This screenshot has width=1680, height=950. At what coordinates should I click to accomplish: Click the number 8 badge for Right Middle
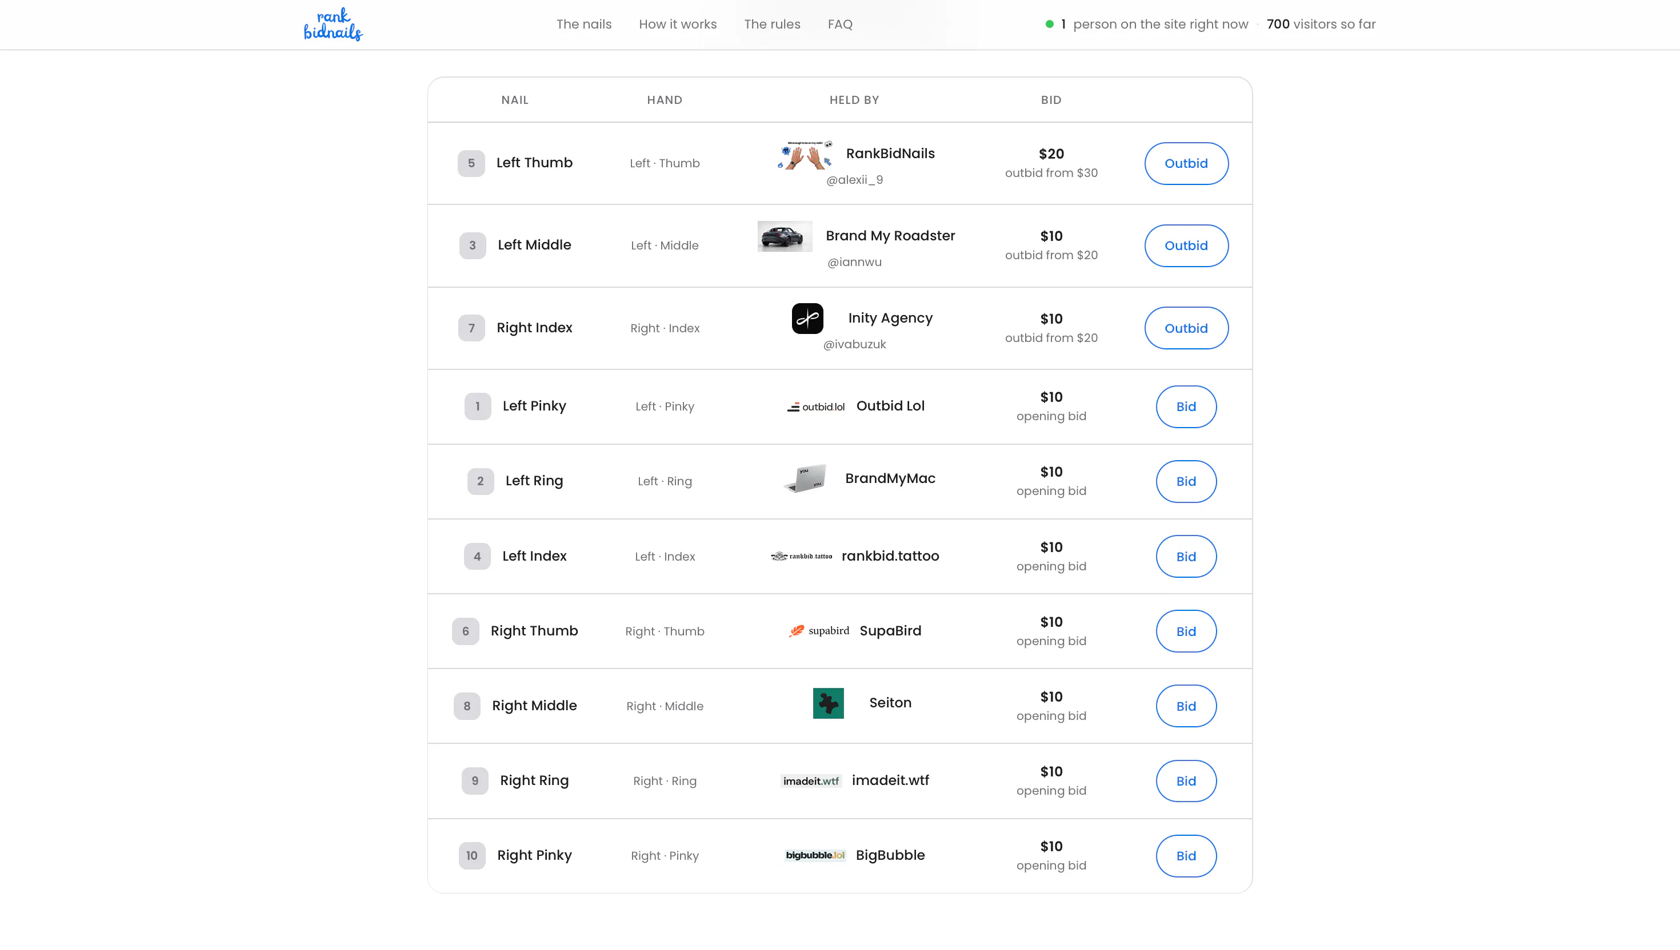click(x=467, y=706)
